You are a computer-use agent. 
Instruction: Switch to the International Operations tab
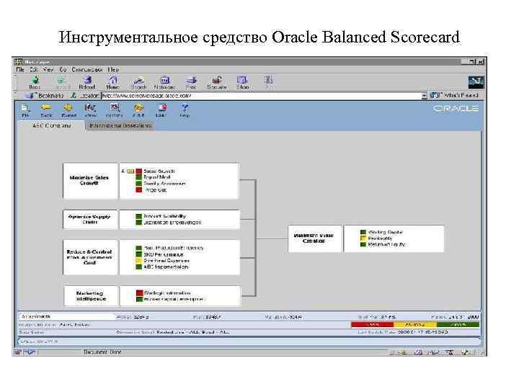point(120,126)
